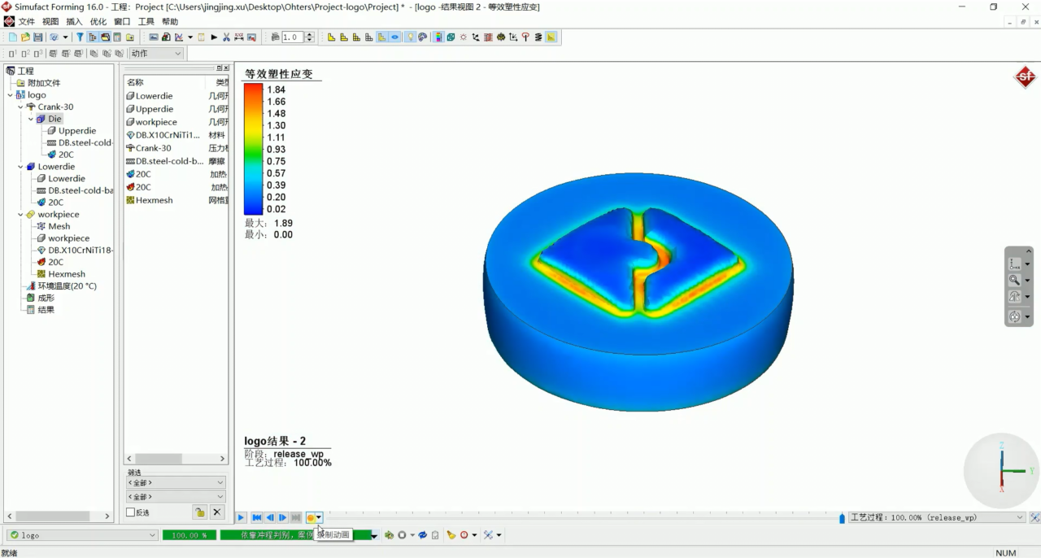The width and height of the screenshot is (1041, 558).
Task: Click the scissors cut icon in toolbar
Action: tap(226, 37)
